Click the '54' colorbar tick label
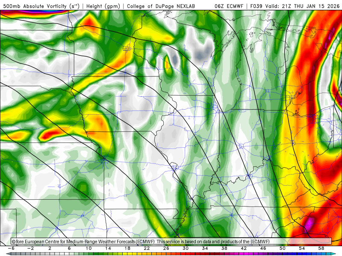This screenshot has width=342, height=256. (302, 248)
